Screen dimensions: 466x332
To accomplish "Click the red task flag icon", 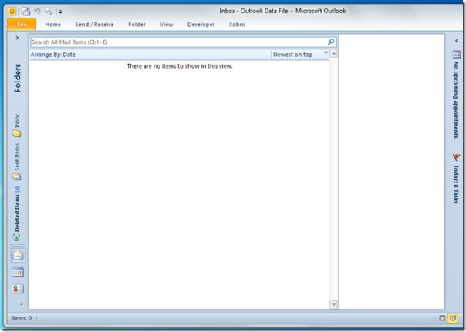I will point(456,157).
